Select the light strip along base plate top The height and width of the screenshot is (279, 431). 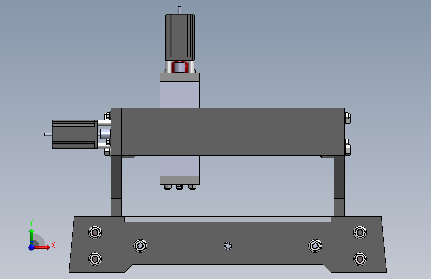[x=228, y=219]
